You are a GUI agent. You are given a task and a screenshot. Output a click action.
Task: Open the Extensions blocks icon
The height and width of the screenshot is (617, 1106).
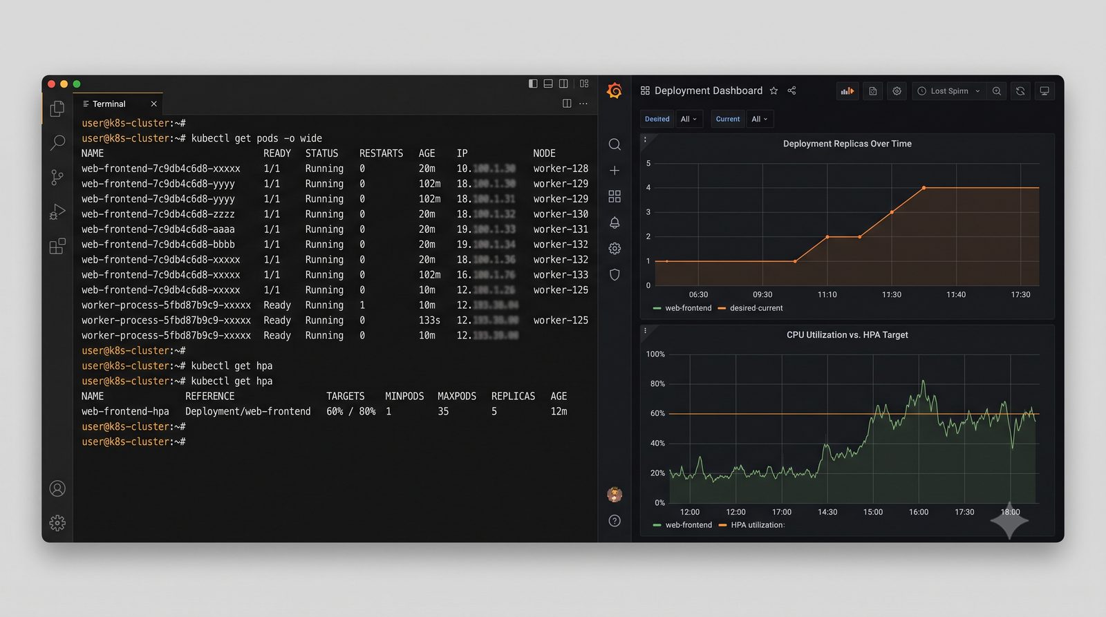pyautogui.click(x=57, y=246)
